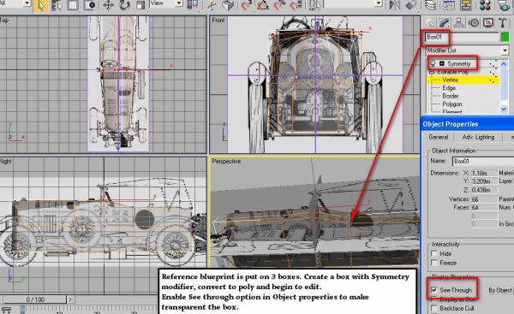Tick the Backface Cull checkbox

pos(434,308)
